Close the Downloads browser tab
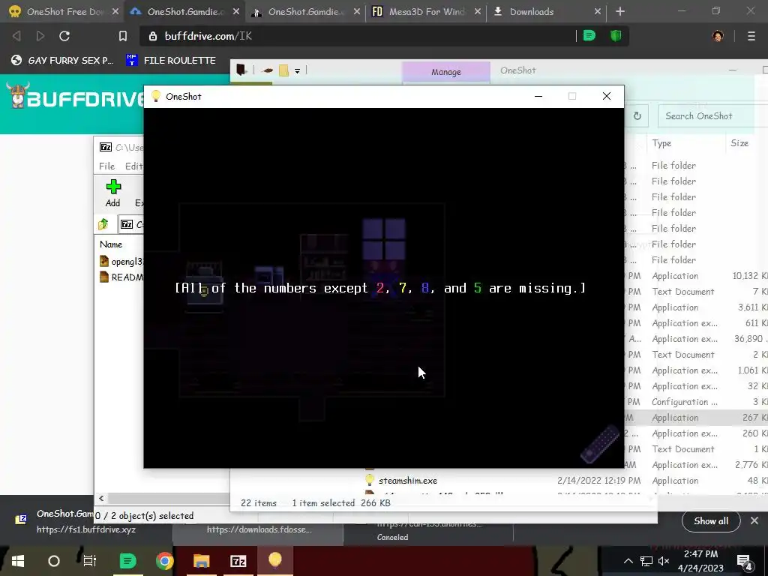 (598, 11)
